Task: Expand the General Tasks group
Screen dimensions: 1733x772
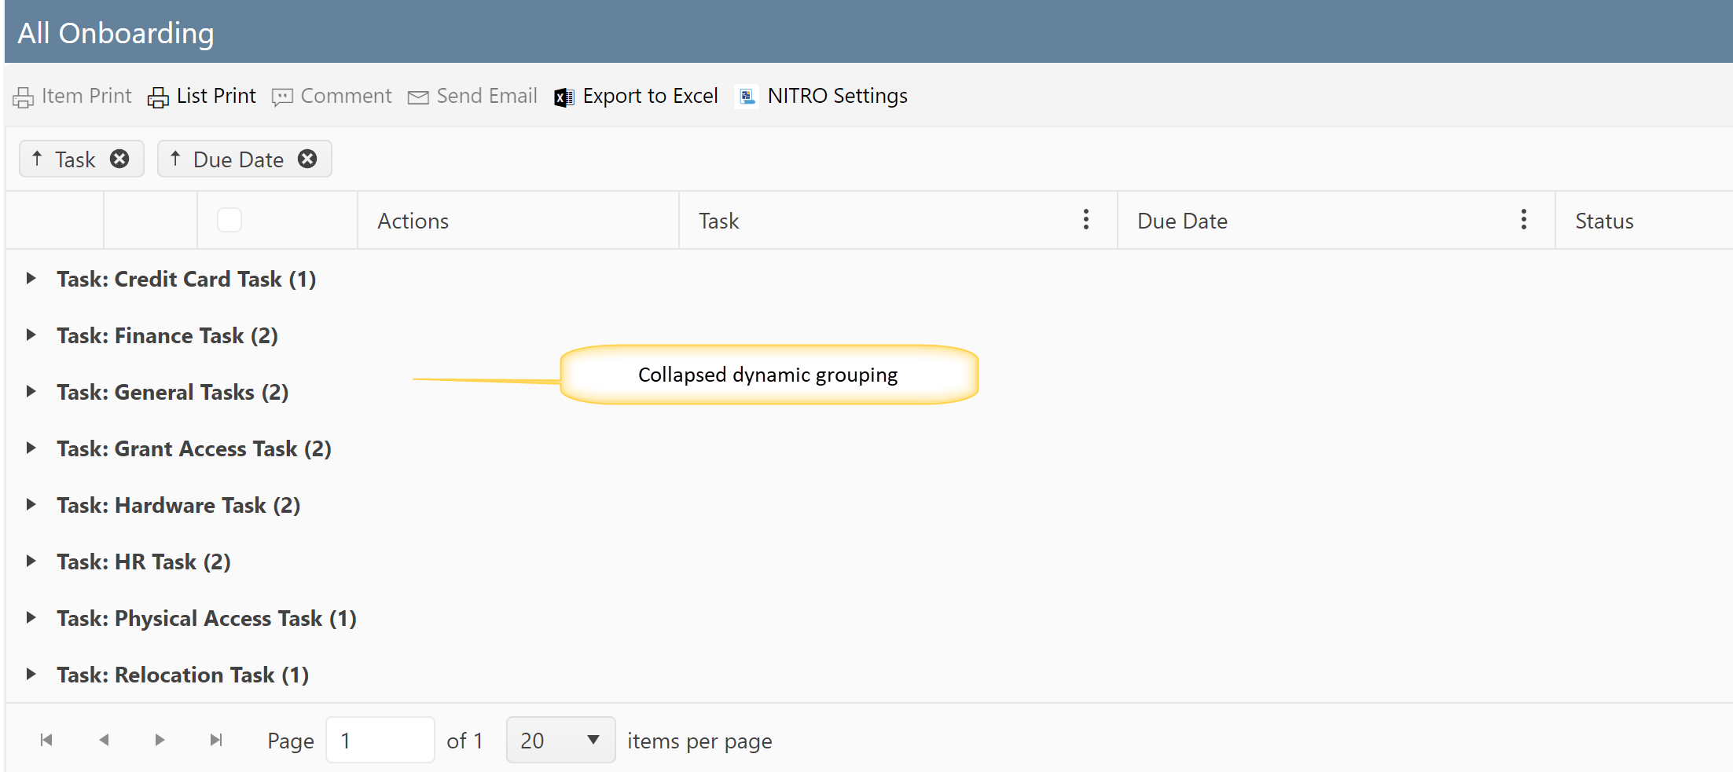Action: pyautogui.click(x=31, y=391)
